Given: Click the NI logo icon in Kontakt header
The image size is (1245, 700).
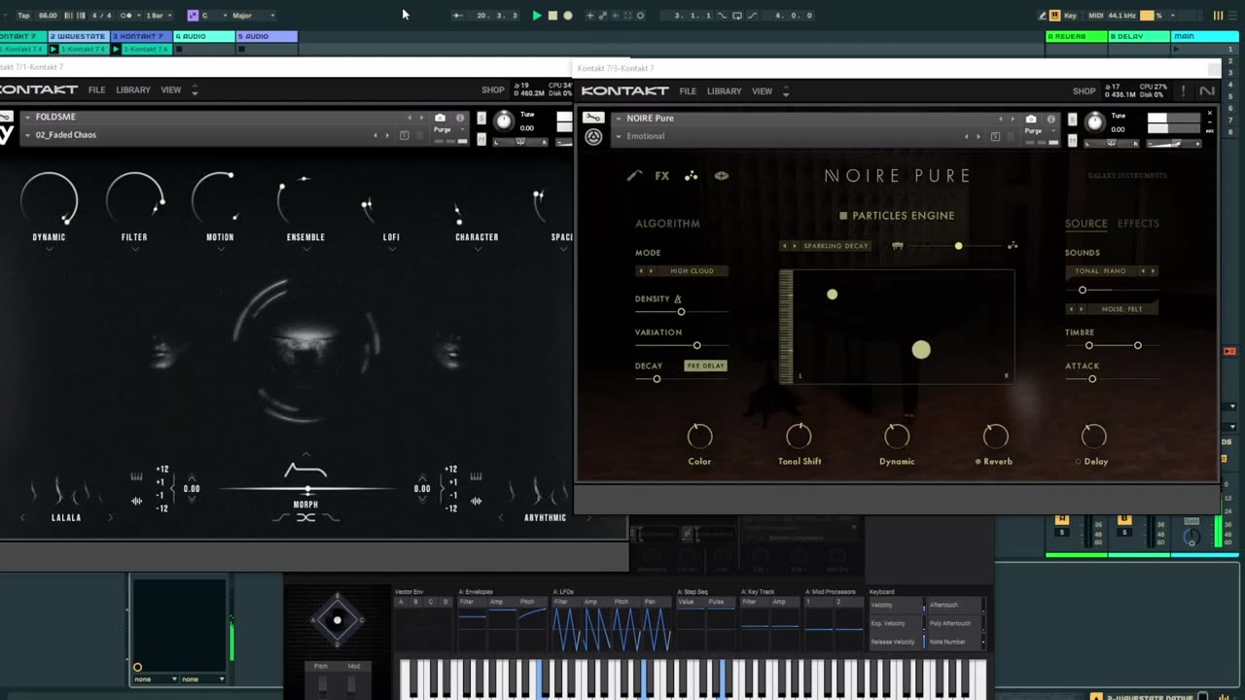Looking at the screenshot, I should pyautogui.click(x=1207, y=91).
